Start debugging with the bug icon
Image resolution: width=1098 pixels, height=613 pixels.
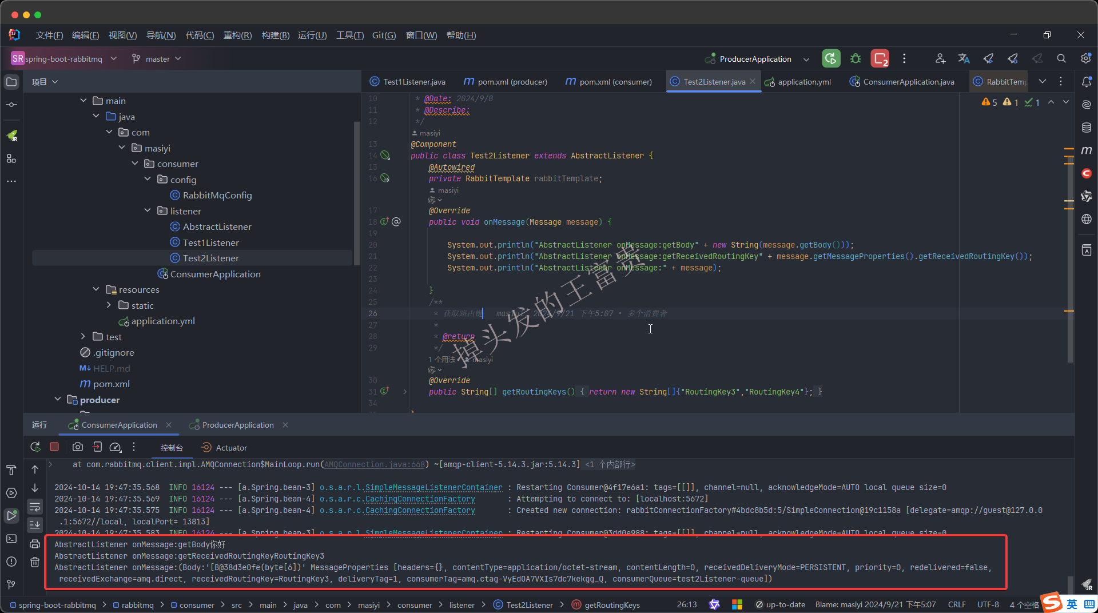(856, 58)
